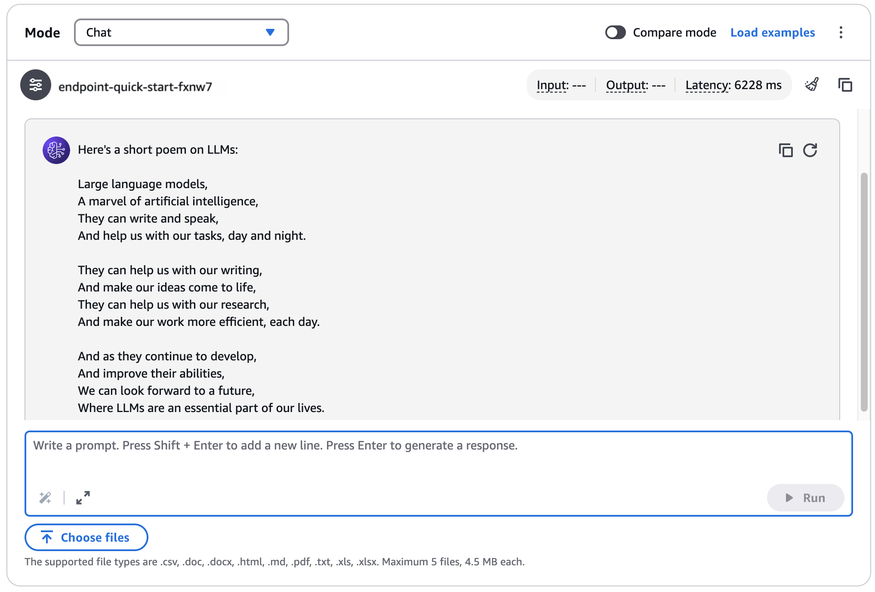Click the Input token label

pyautogui.click(x=552, y=85)
